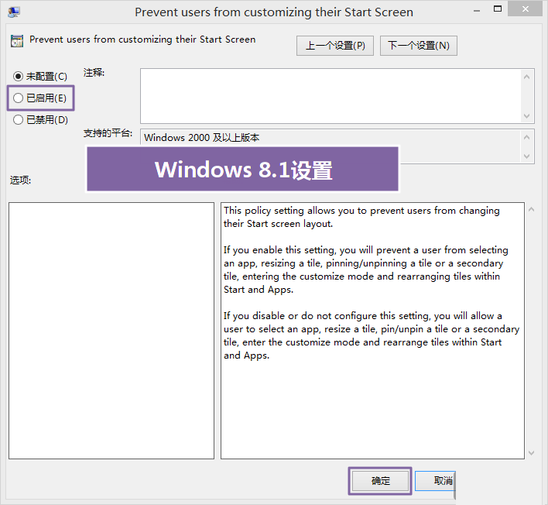
Task: Click the 'Windows 2000 及以上版本' platform text
Action: 202,137
